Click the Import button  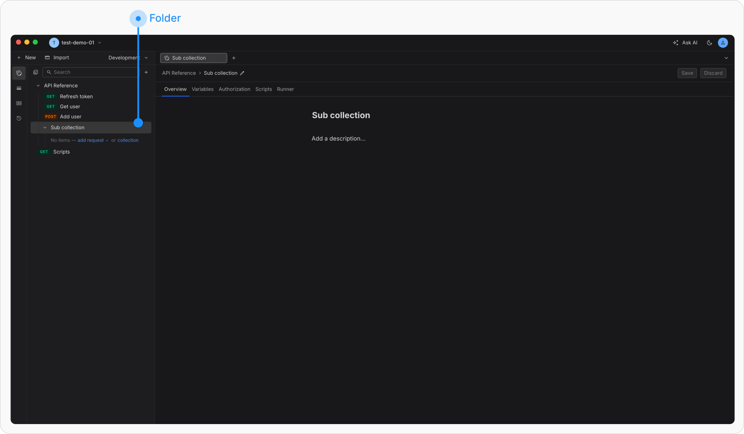click(x=57, y=58)
